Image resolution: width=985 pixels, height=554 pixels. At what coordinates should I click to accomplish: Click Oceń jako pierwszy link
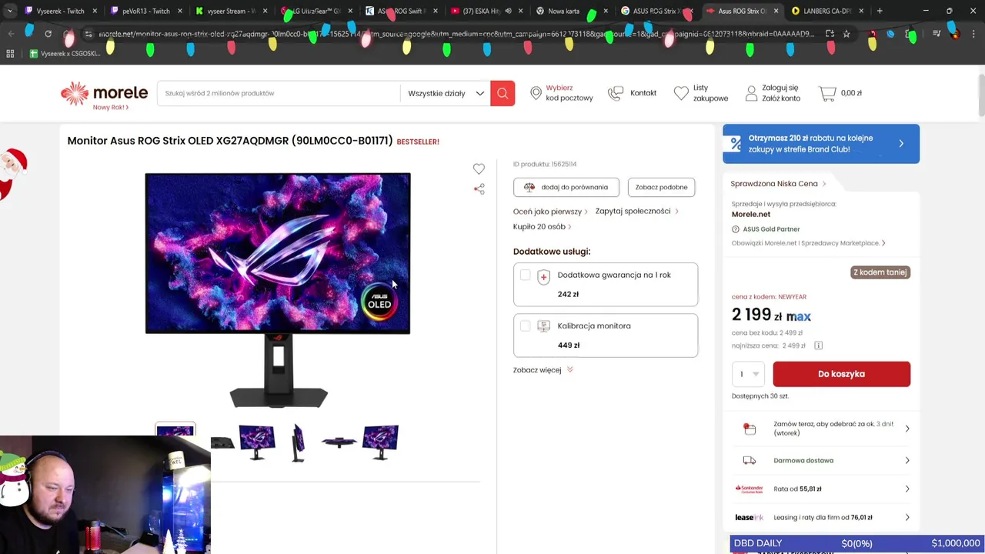point(550,212)
